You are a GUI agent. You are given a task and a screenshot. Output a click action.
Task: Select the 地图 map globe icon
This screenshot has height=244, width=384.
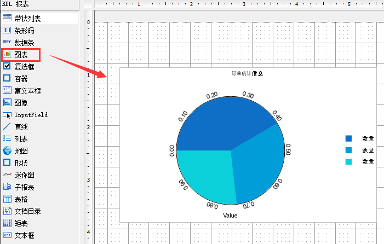(7, 150)
